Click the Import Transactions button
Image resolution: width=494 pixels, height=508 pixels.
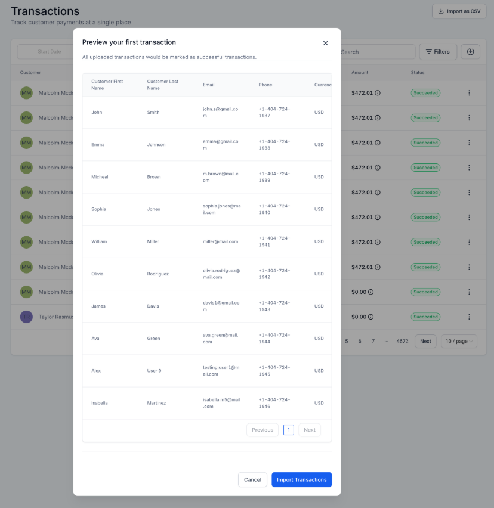click(301, 479)
